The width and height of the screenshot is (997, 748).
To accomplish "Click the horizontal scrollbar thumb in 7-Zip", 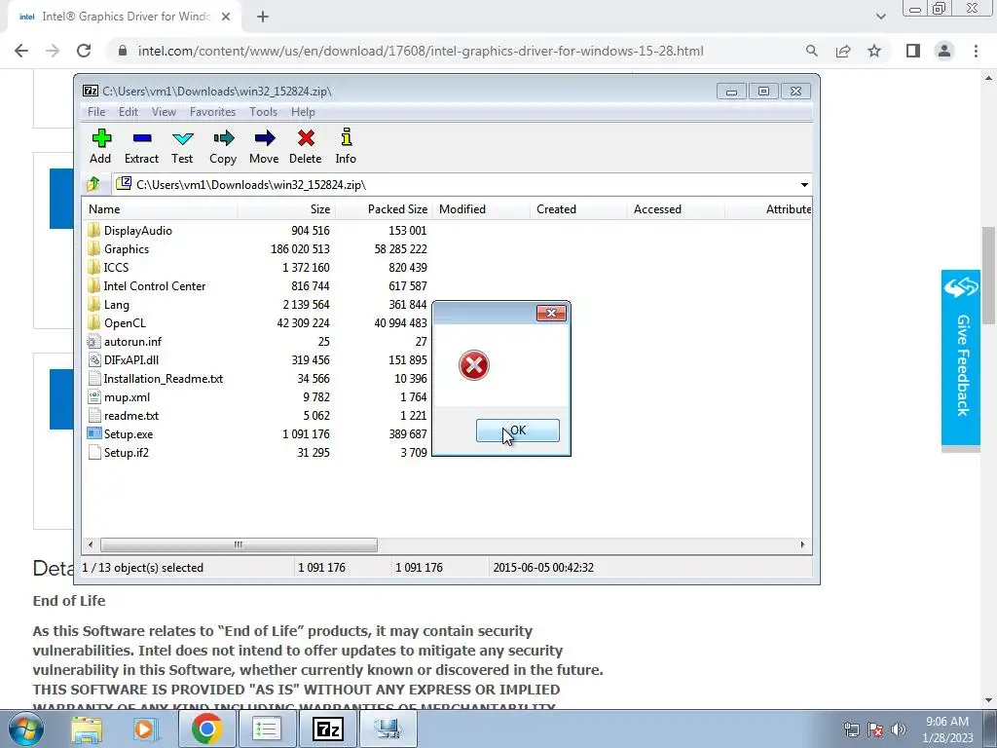I will click(239, 544).
